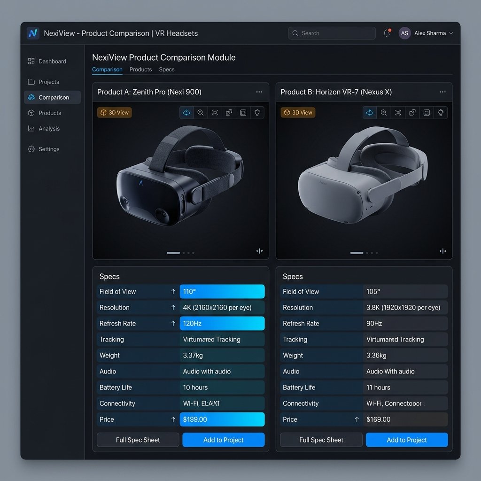Open the more options menu for Product A
The image size is (481, 481).
click(x=259, y=92)
